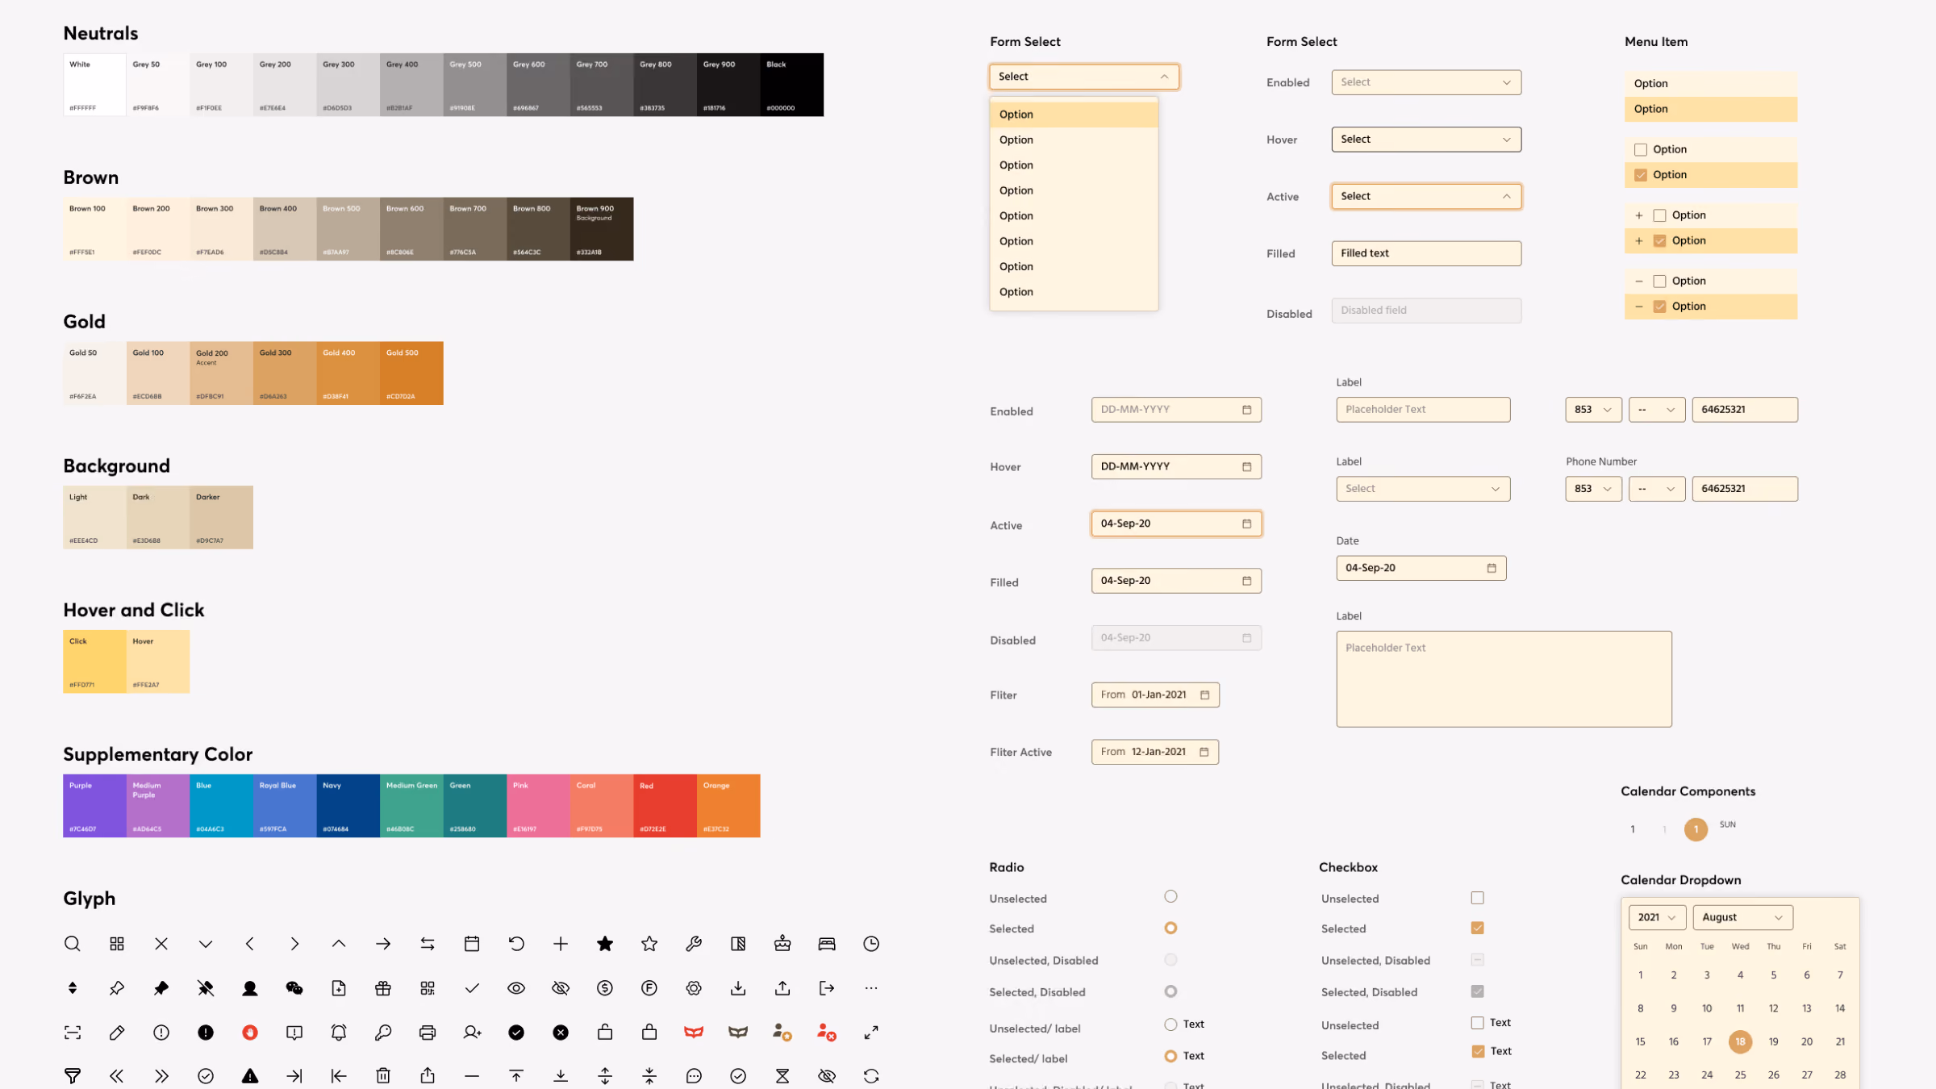The width and height of the screenshot is (1936, 1089).
Task: Click the Grey 500 color swatch
Action: 475,85
